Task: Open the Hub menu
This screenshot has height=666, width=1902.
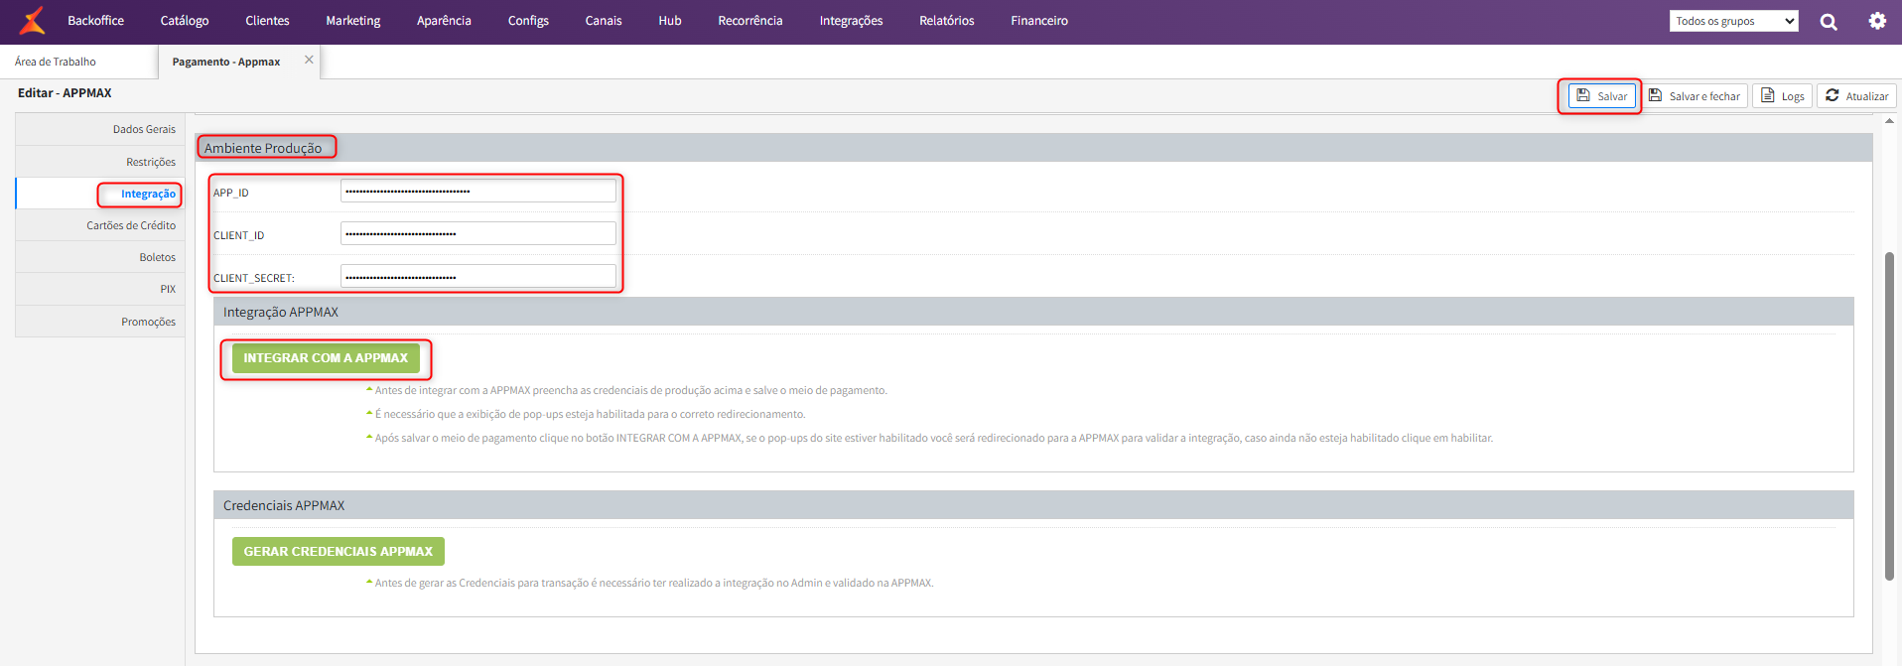Action: tap(670, 21)
